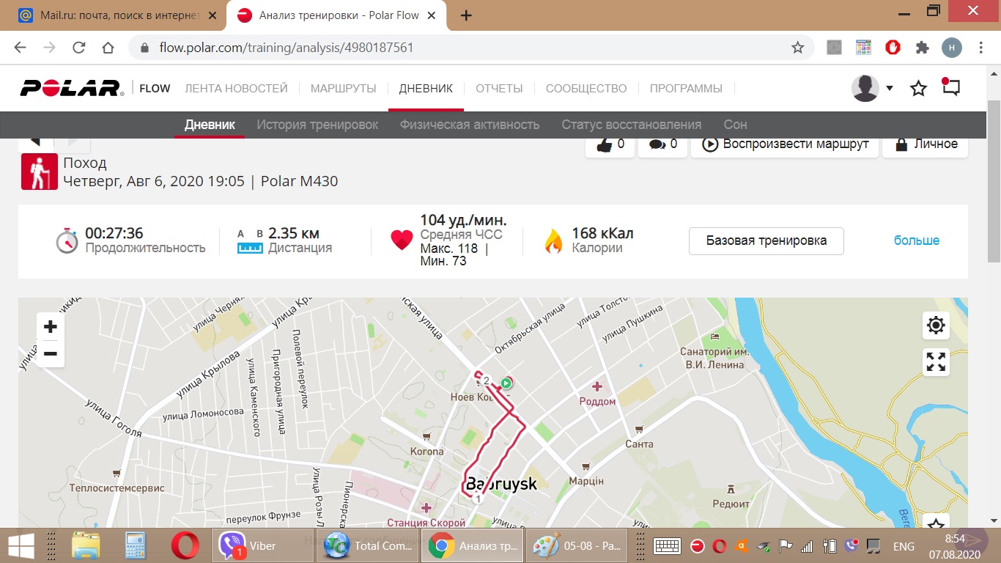This screenshot has height=563, width=1001.
Task: Go back in the browser
Action: point(21,48)
